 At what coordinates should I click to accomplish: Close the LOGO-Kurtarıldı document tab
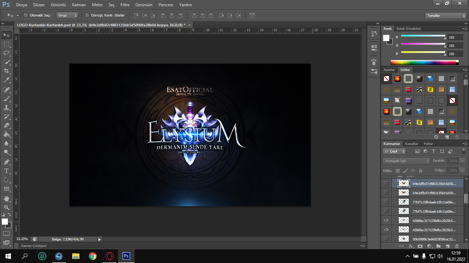pos(189,25)
